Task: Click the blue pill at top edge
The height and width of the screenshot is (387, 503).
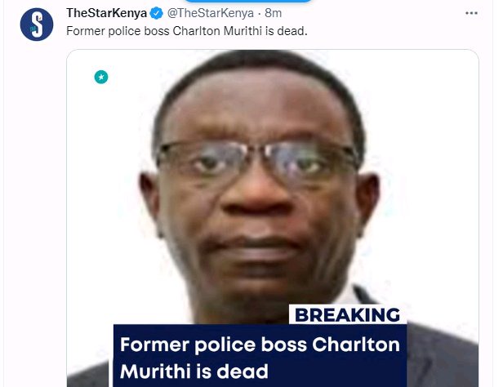Action: tap(248, 1)
